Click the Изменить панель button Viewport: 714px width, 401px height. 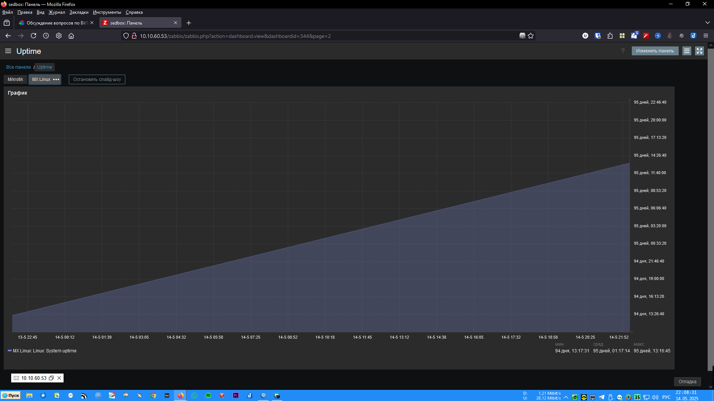[x=655, y=51]
